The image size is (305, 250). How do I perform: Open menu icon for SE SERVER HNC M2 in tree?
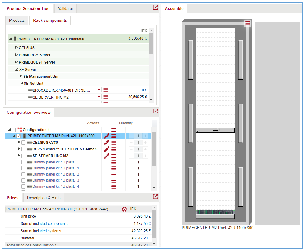click(x=106, y=97)
